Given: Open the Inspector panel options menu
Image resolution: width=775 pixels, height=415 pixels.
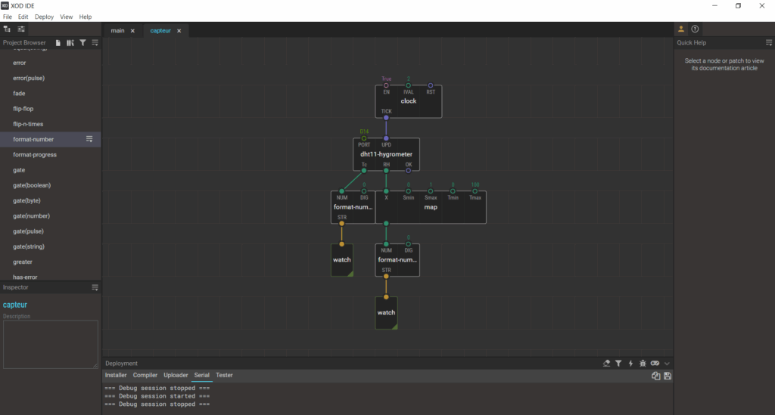Looking at the screenshot, I should point(95,287).
